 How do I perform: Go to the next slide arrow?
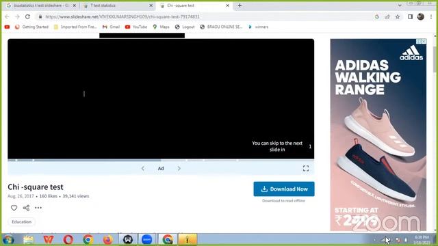pos(179,169)
